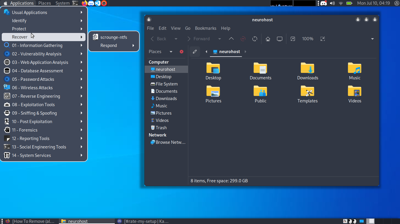The image size is (400, 224).
Task: Open the Places side pane dropdown
Action: [171, 52]
